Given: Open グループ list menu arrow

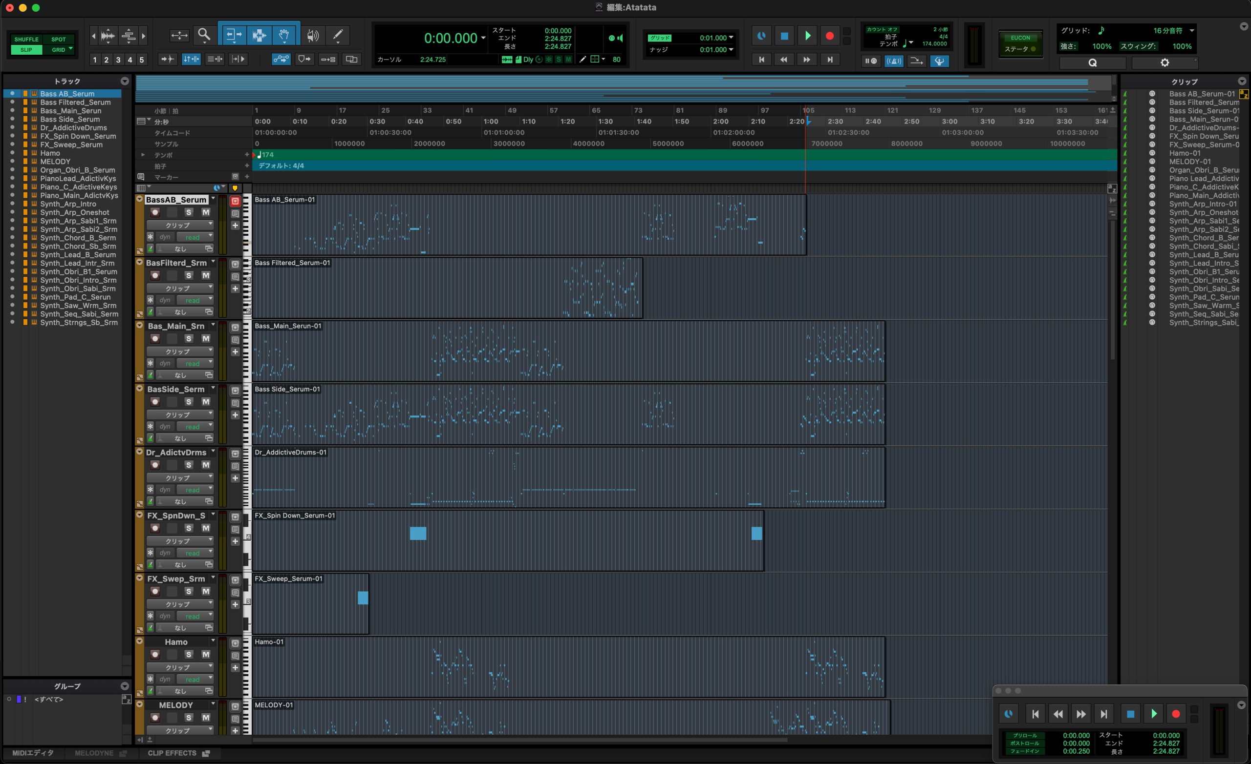Looking at the screenshot, I should click(125, 686).
